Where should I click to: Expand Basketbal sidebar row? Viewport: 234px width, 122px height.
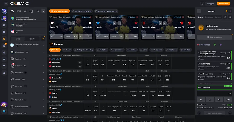tap(28, 73)
